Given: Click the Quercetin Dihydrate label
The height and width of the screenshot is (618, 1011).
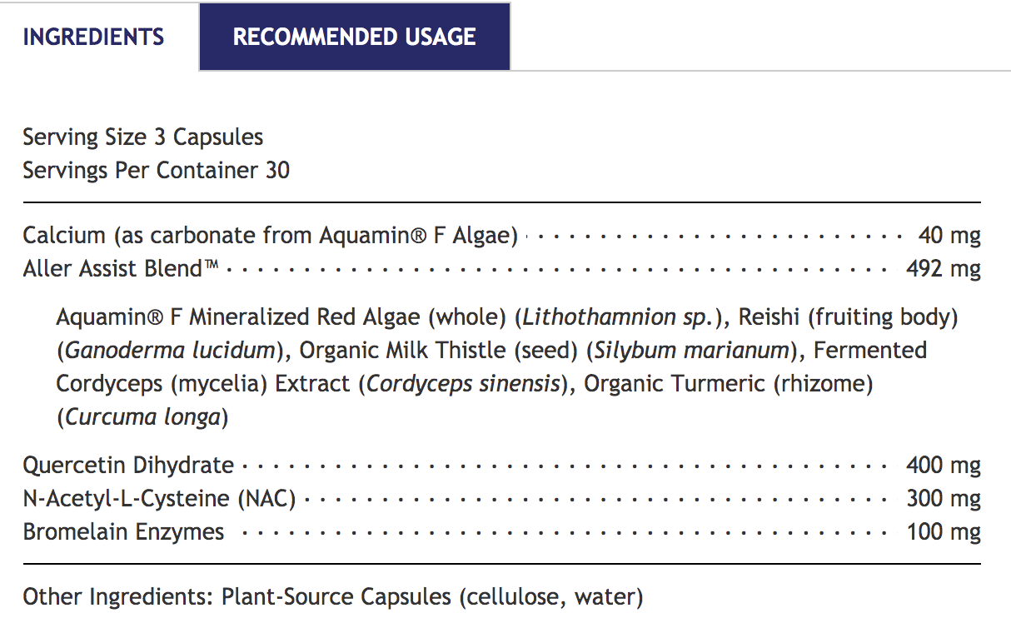Looking at the screenshot, I should pos(128,466).
